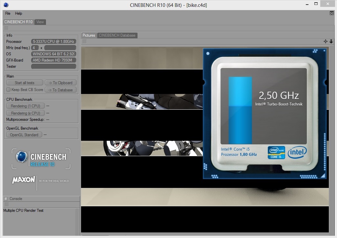
Task: Click the grip handle under Pictures tab
Action: 85,41
